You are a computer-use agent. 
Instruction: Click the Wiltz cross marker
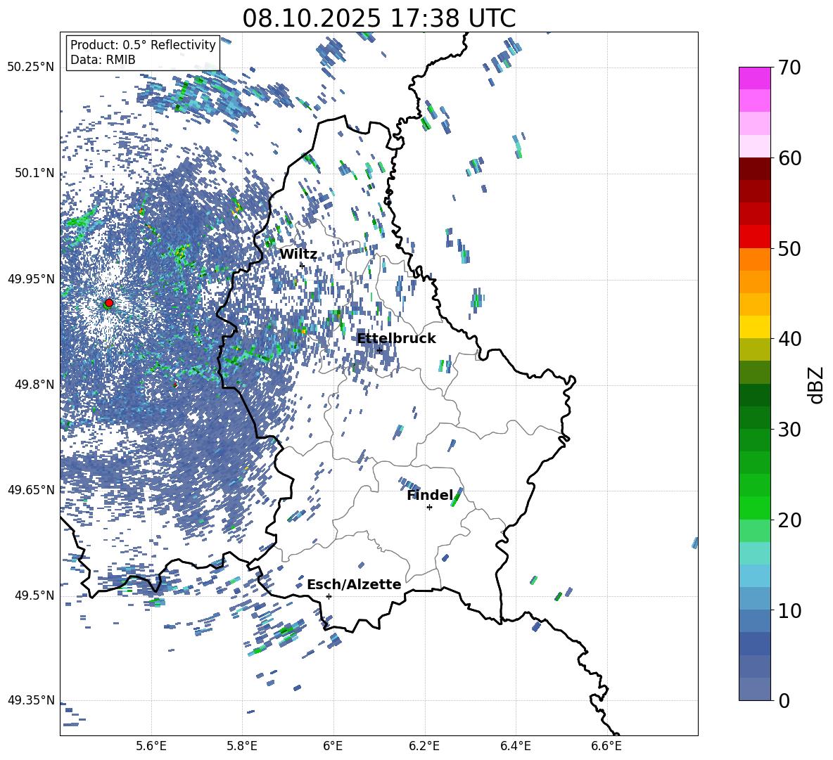tap(303, 265)
